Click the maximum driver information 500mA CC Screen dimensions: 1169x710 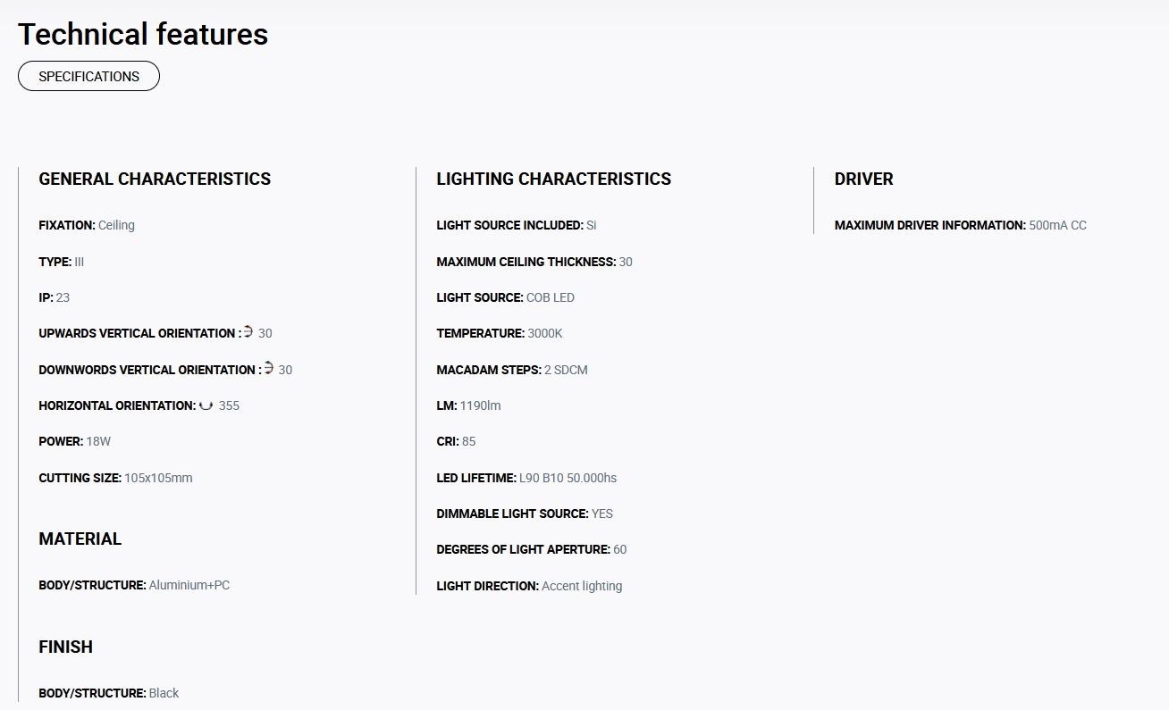(1057, 225)
